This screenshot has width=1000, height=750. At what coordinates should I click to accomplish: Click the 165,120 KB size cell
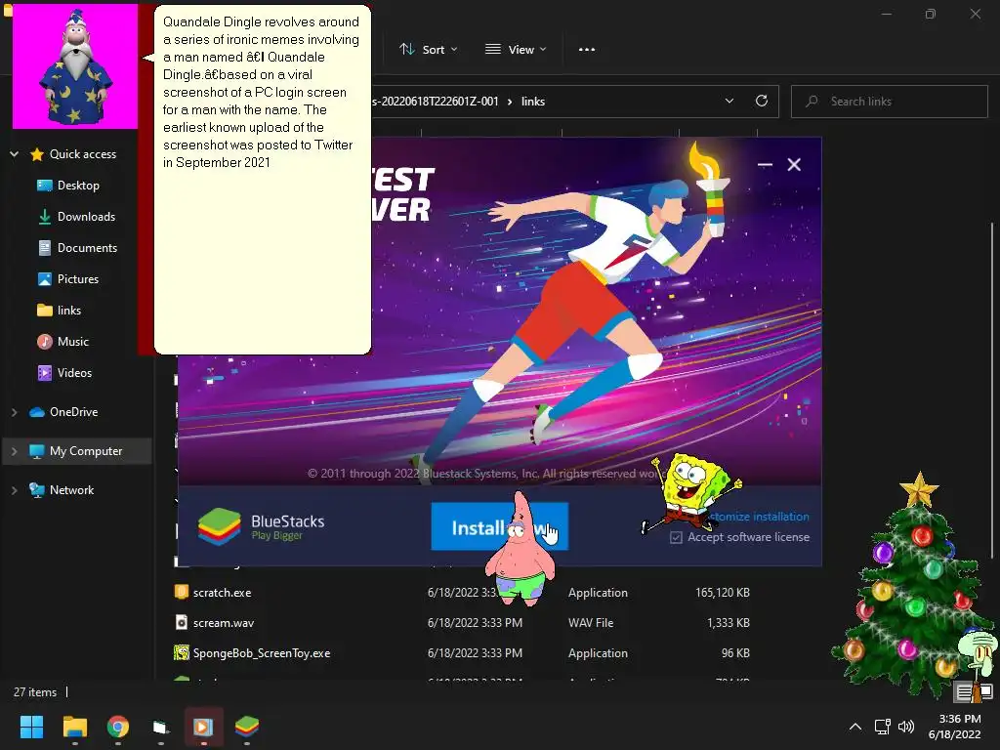722,593
